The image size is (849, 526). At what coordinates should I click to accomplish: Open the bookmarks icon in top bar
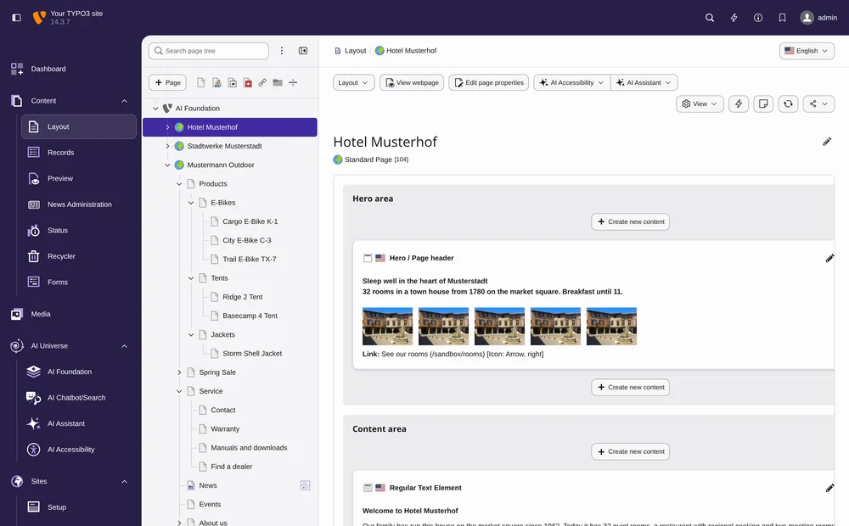pos(782,18)
